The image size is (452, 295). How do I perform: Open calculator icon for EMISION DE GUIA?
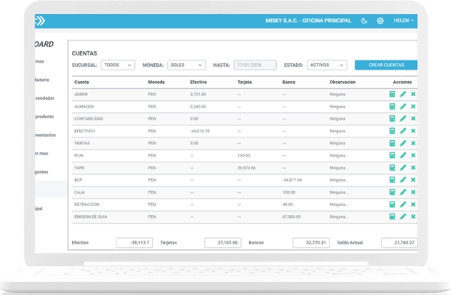392,217
